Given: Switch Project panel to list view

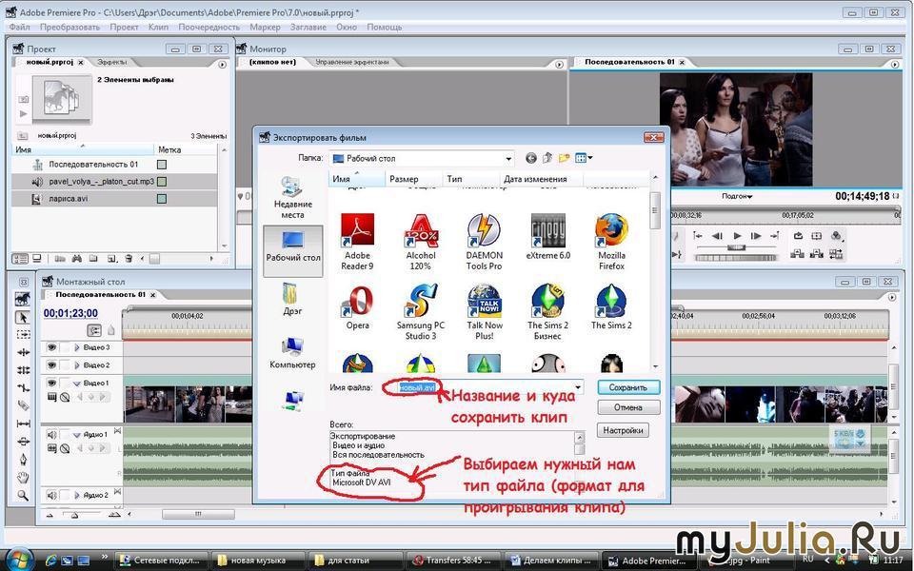Looking at the screenshot, I should pyautogui.click(x=20, y=258).
